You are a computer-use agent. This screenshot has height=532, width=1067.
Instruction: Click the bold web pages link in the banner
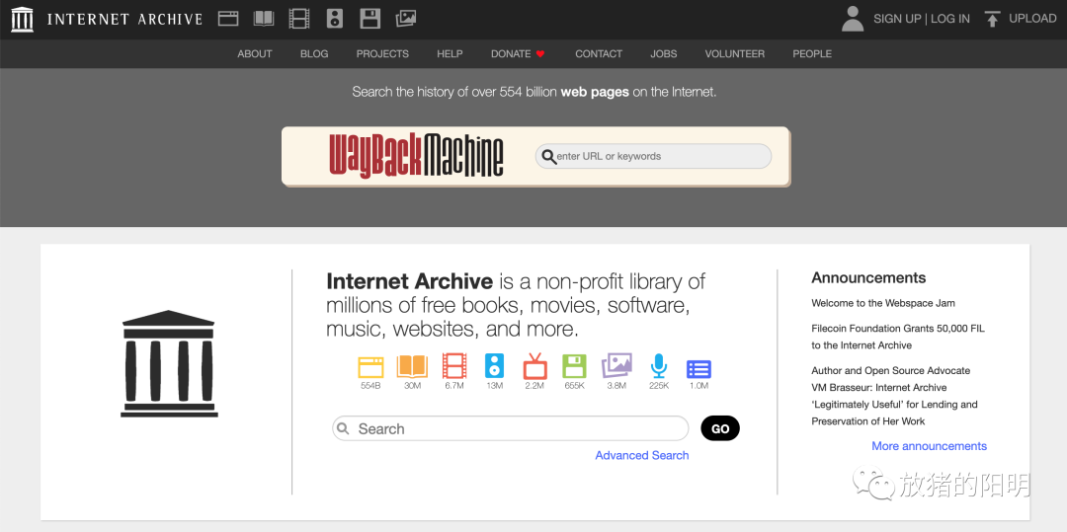(x=595, y=92)
